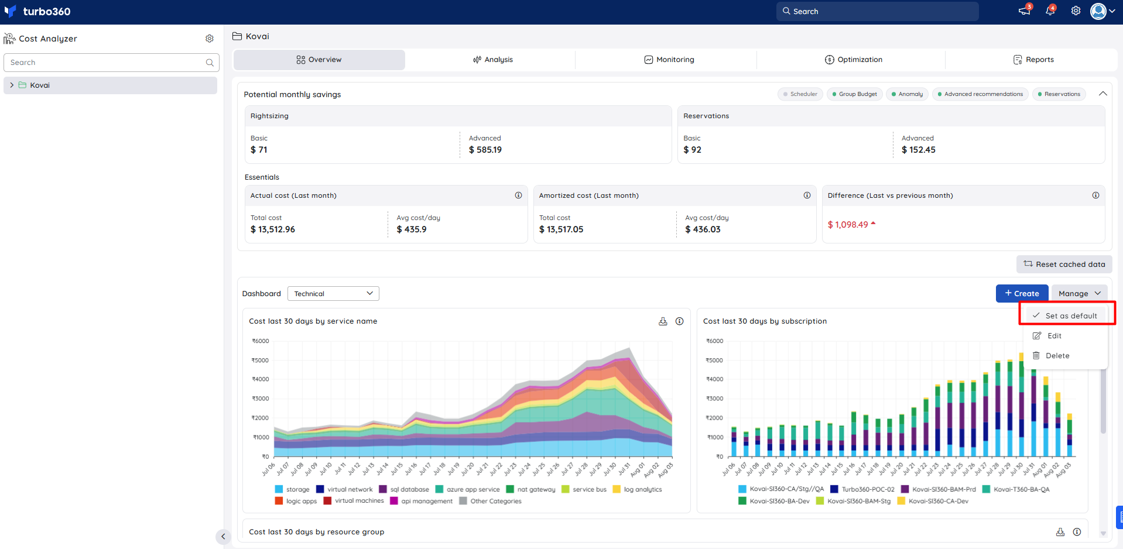Toggle Kovai-SI360-CA/Stg//QA subscription legend

781,489
